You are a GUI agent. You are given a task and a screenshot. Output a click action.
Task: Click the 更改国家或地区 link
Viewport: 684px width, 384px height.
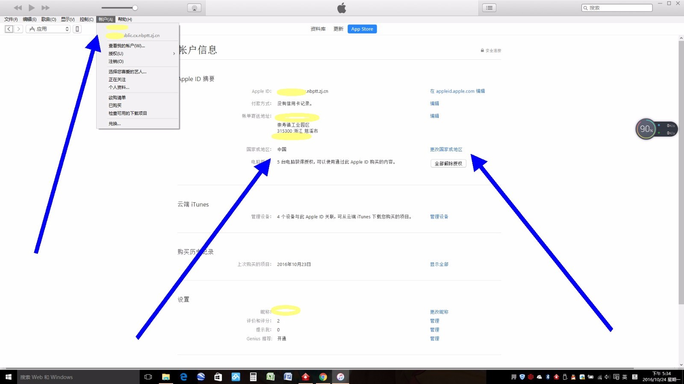[446, 149]
